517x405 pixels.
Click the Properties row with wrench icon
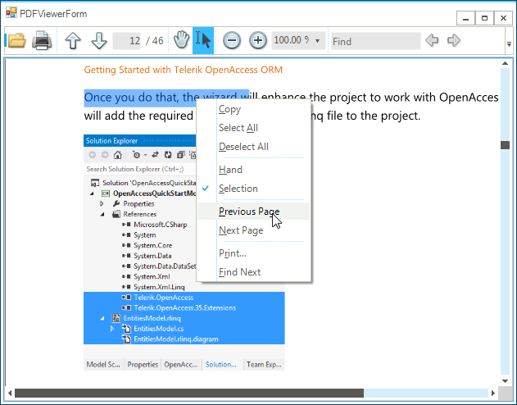click(134, 204)
